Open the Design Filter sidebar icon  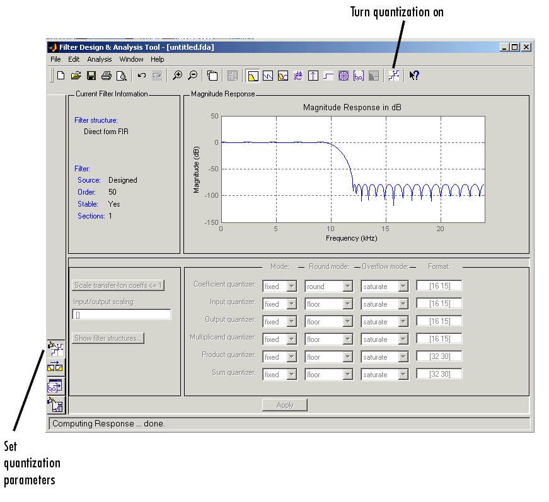point(55,405)
